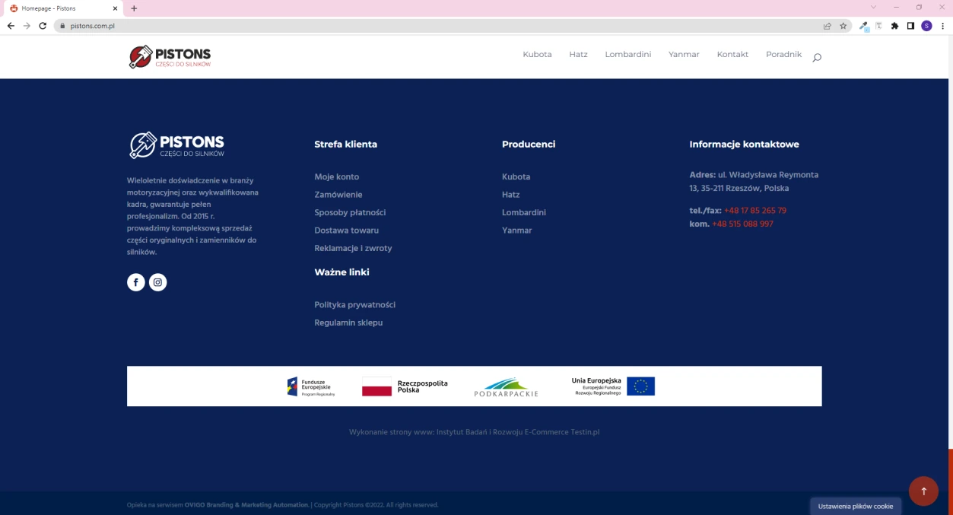953x515 pixels.
Task: Click Kubota under Producenci in footer
Action: (516, 176)
